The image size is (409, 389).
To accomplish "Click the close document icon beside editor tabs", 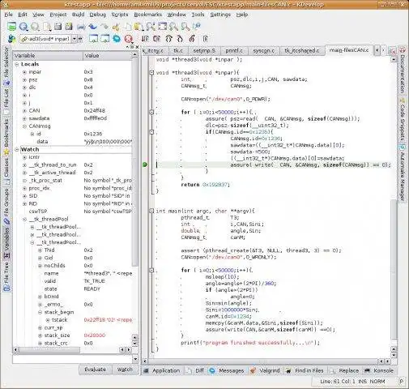I will (x=392, y=50).
